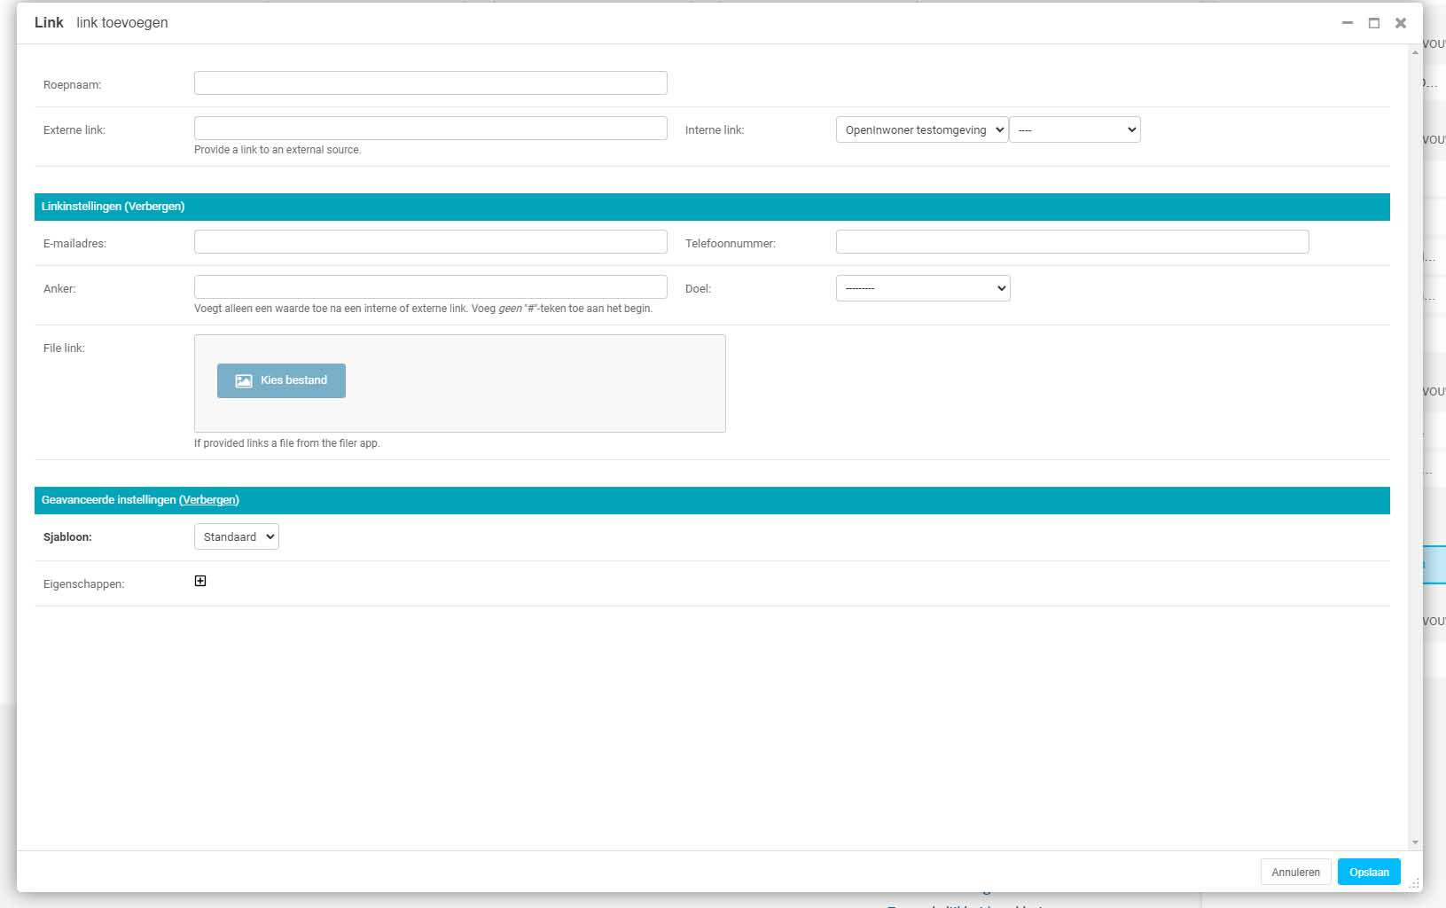
Task: Collapse Linkinstellingen section via Verbergen
Action: [155, 207]
